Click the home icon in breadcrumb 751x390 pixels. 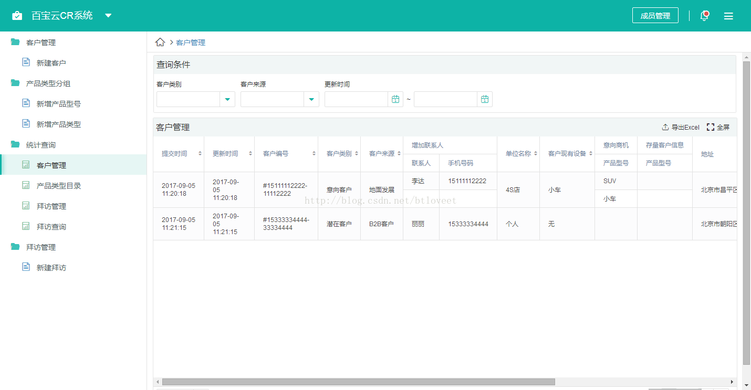(x=160, y=43)
